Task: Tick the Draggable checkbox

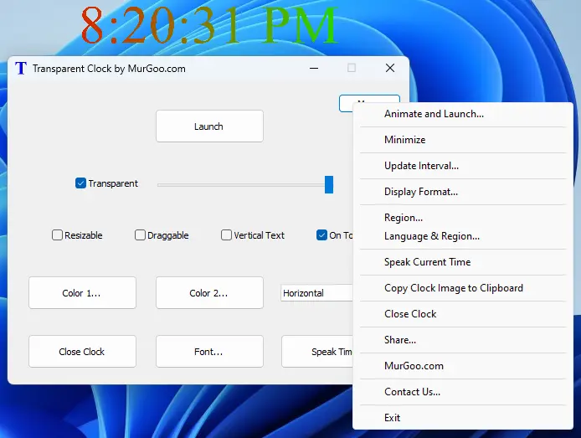Action: [x=141, y=235]
